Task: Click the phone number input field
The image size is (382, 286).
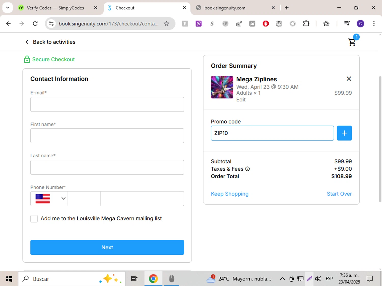Action: (x=142, y=199)
